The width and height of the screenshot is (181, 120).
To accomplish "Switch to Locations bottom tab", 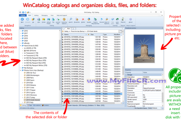I will (37, 105).
